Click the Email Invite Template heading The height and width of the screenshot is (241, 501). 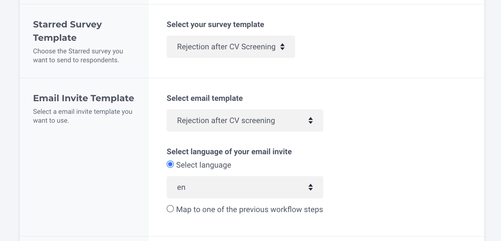point(83,98)
